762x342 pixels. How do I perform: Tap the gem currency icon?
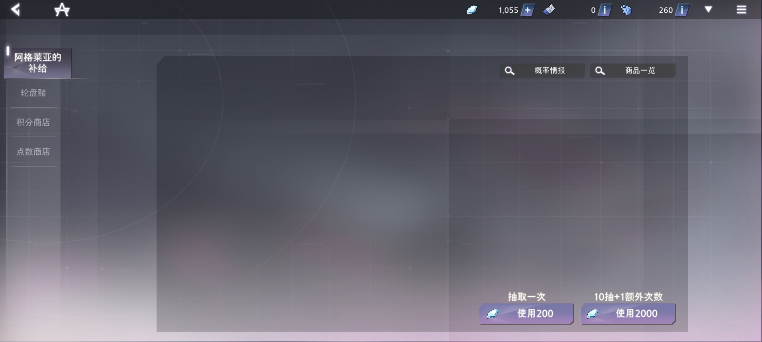click(472, 10)
